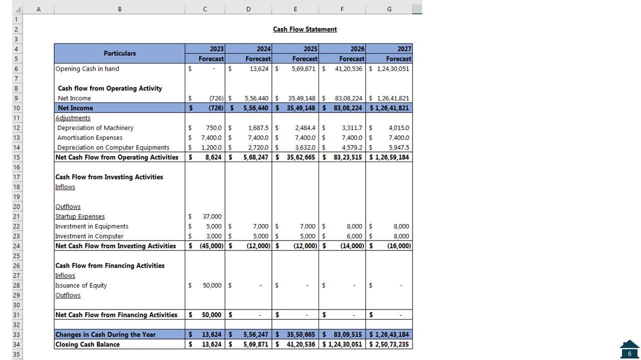
Task: Select the Issuance of Equity cell
Action: pyautogui.click(x=81, y=285)
